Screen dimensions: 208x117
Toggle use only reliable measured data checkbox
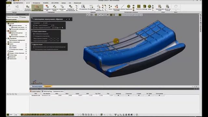click(34, 47)
